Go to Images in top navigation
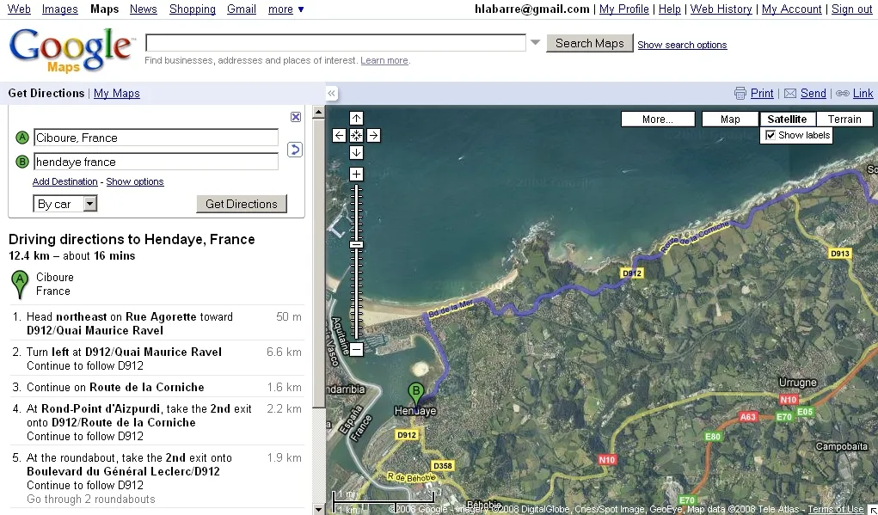878x515 pixels. (x=60, y=9)
